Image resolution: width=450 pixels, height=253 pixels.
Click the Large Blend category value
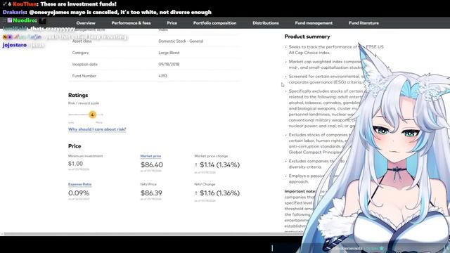click(169, 53)
